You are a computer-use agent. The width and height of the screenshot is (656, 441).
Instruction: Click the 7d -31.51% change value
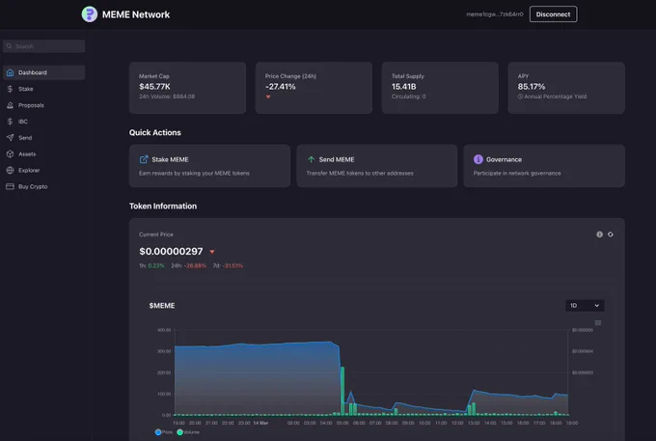[228, 265]
